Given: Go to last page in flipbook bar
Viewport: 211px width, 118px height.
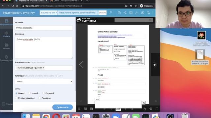Looking at the screenshot, I should [x=132, y=109].
